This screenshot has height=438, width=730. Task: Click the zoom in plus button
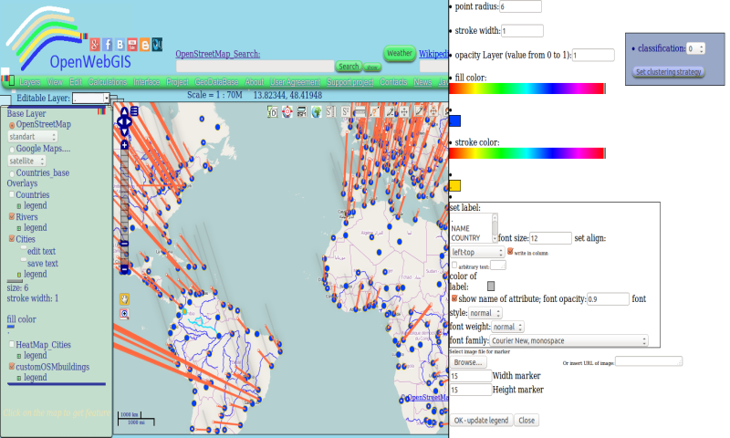tap(124, 144)
